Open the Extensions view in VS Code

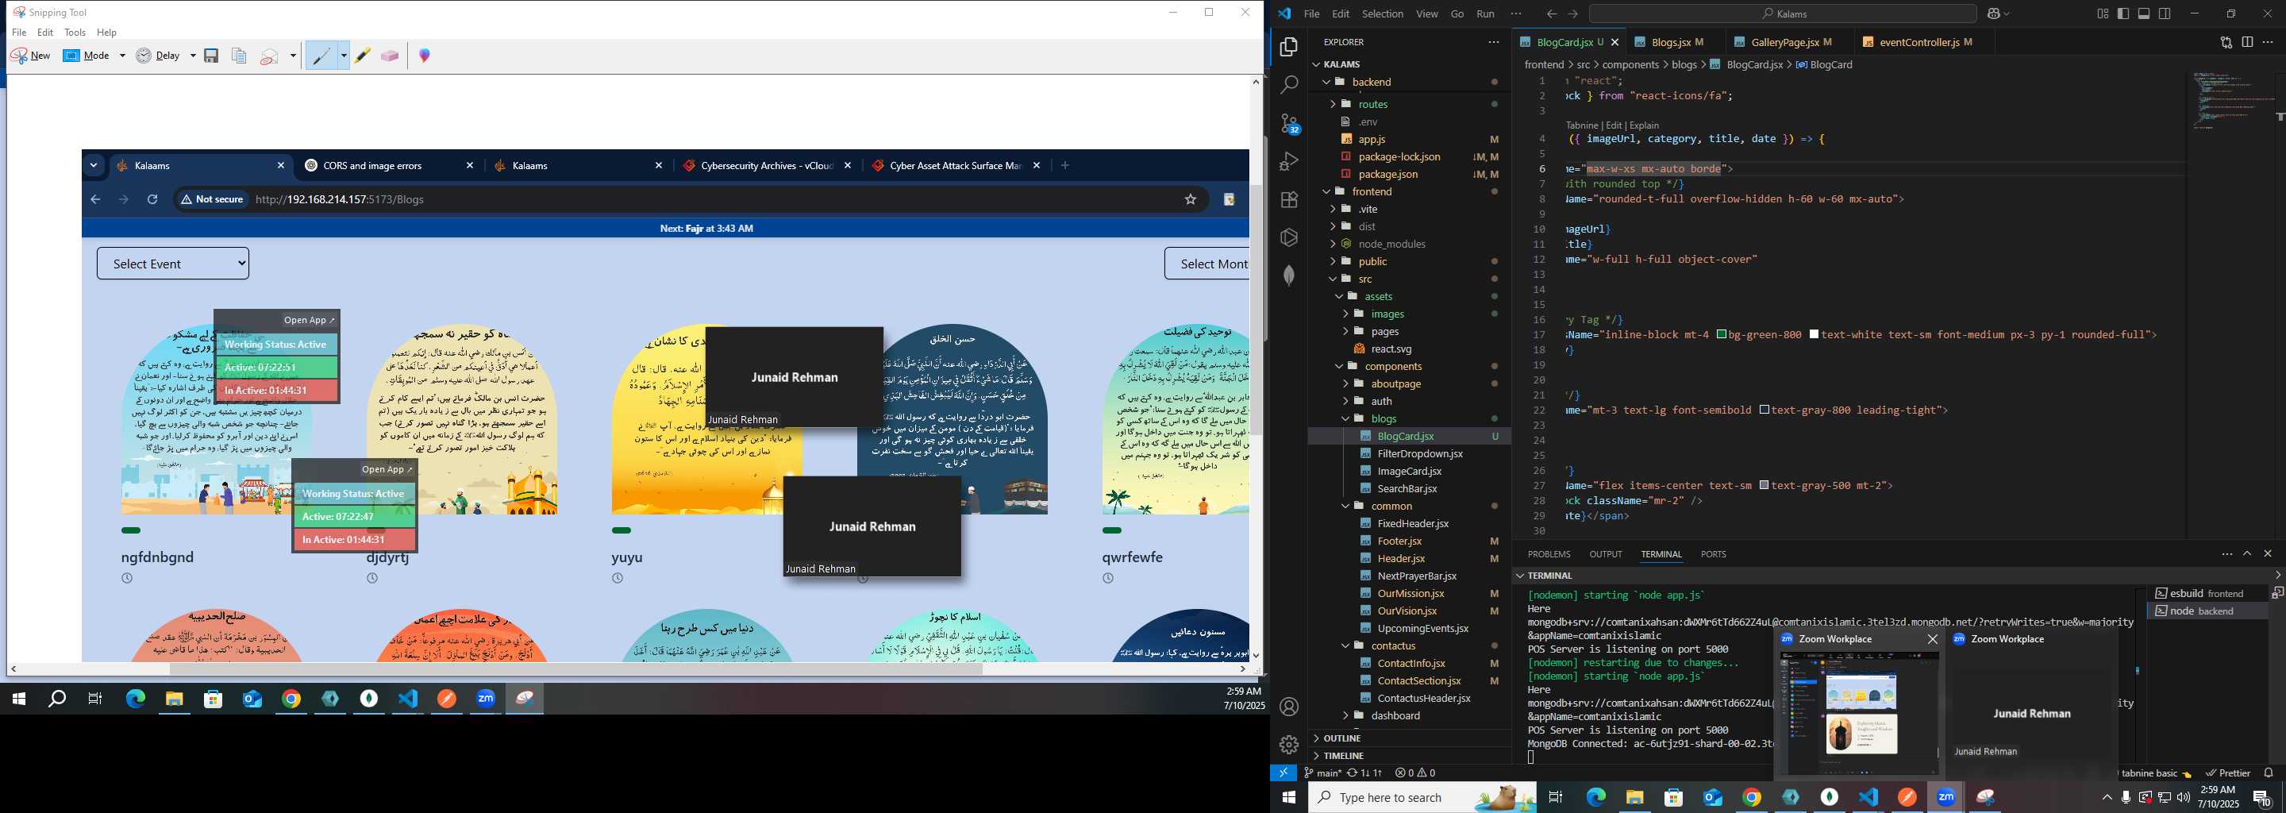tap(1288, 200)
